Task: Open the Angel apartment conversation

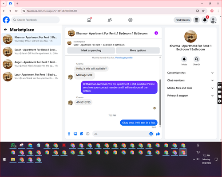Action: (31, 64)
